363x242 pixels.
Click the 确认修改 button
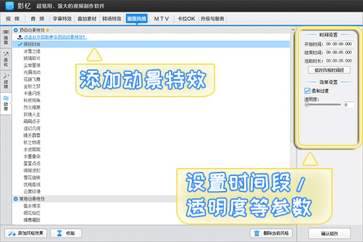[329, 233]
